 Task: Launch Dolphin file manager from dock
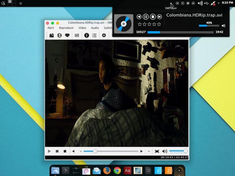pyautogui.click(x=55, y=170)
